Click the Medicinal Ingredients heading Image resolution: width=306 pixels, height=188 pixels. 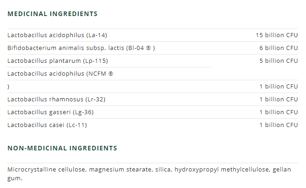(x=52, y=14)
